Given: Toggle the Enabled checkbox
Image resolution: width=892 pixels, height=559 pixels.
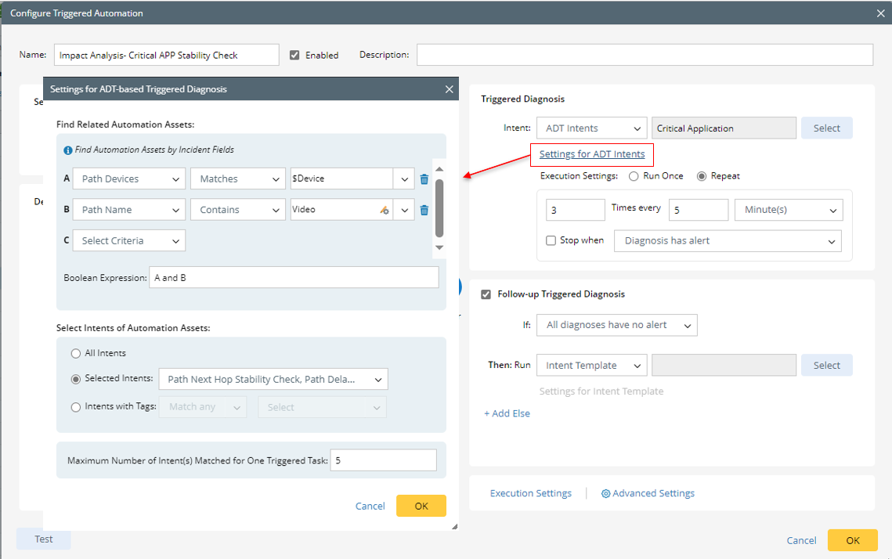Looking at the screenshot, I should 294,56.
